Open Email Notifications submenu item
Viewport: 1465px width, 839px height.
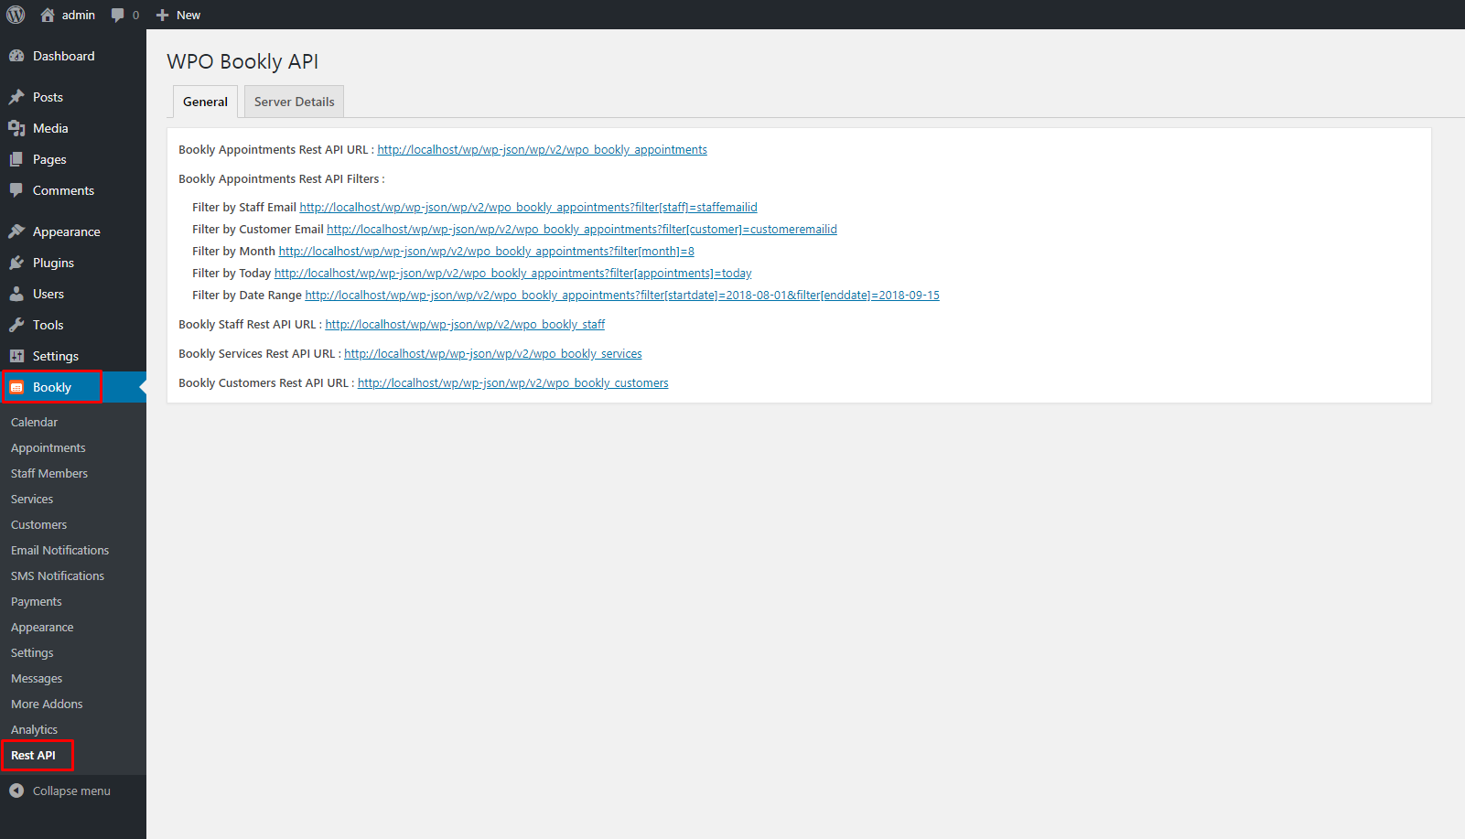tap(59, 550)
